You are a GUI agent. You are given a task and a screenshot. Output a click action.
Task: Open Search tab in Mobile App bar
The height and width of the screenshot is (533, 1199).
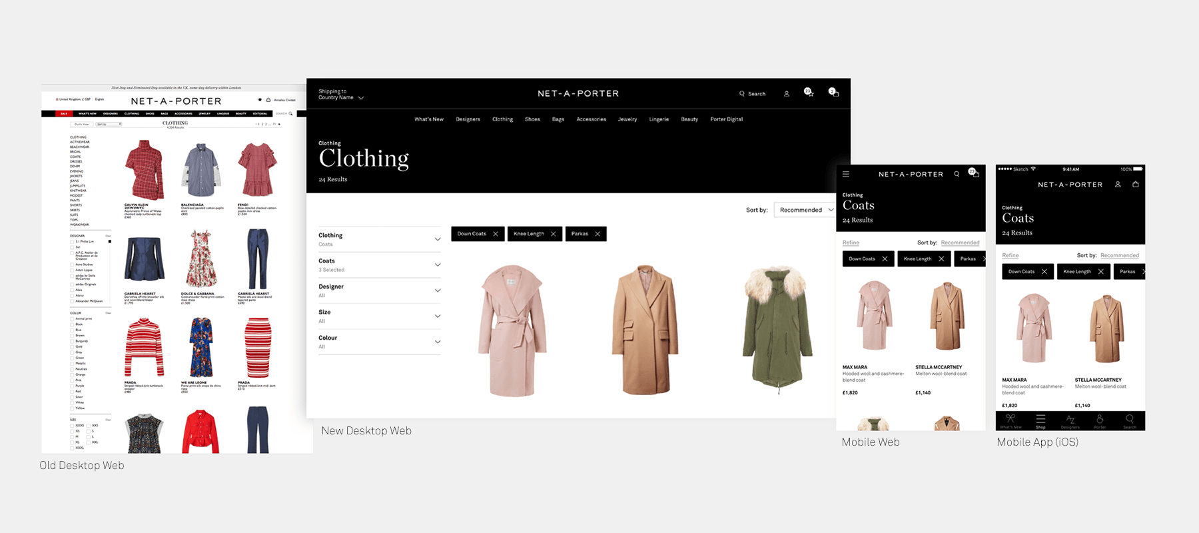tap(1130, 421)
